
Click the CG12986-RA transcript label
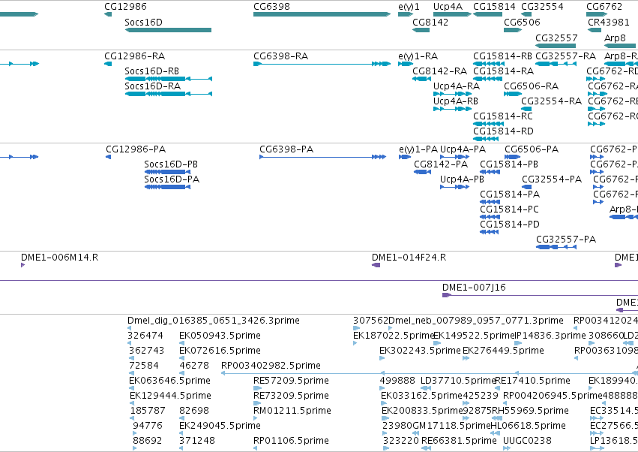point(134,56)
